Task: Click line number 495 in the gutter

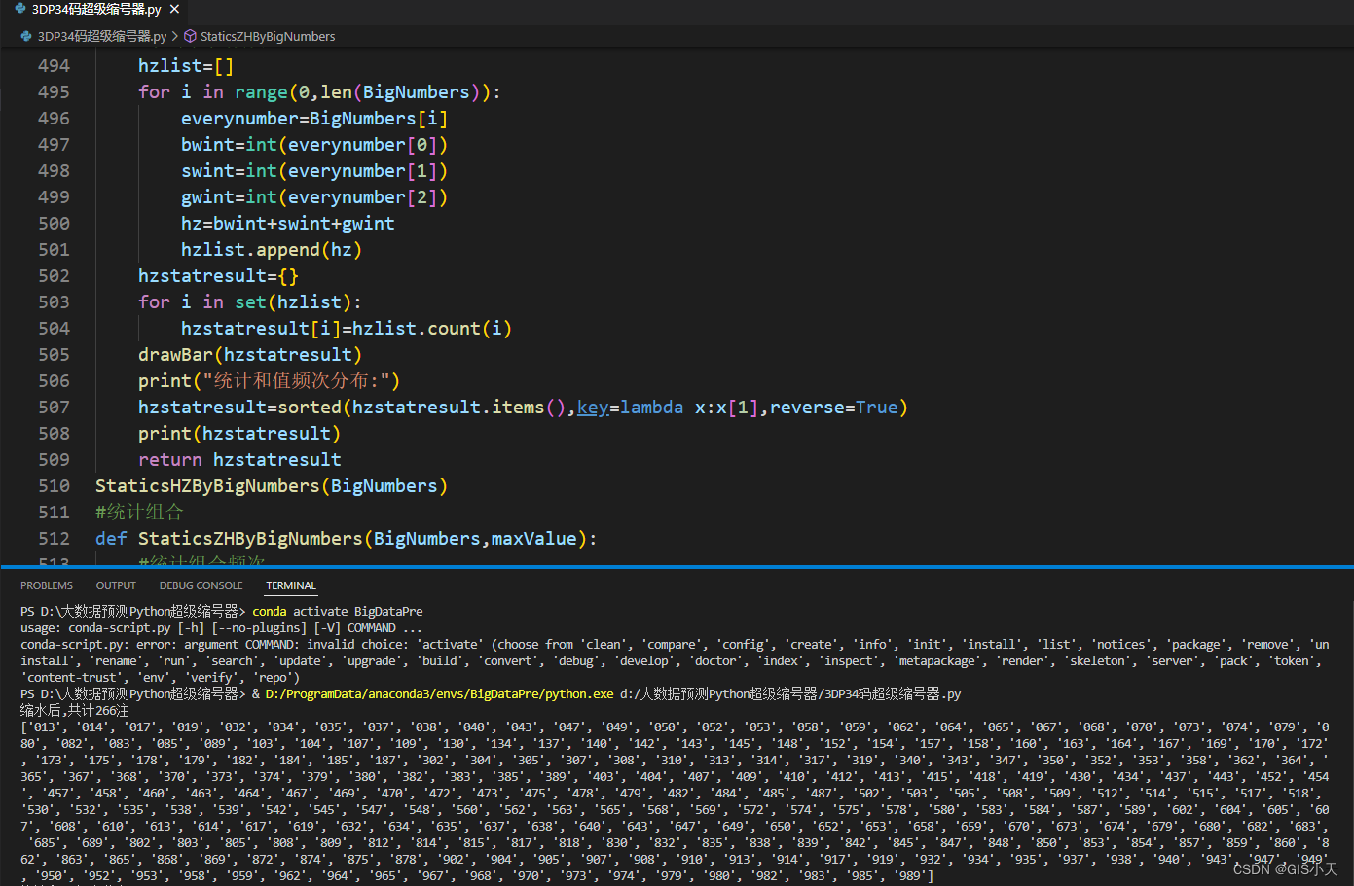Action: point(54,92)
